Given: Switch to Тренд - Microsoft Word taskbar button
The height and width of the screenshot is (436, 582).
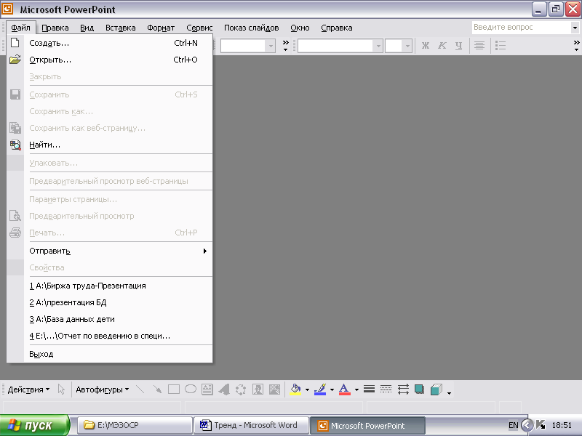Looking at the screenshot, I should tap(251, 425).
